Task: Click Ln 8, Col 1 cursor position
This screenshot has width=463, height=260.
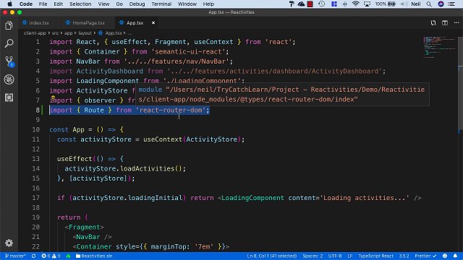Action: [272, 256]
